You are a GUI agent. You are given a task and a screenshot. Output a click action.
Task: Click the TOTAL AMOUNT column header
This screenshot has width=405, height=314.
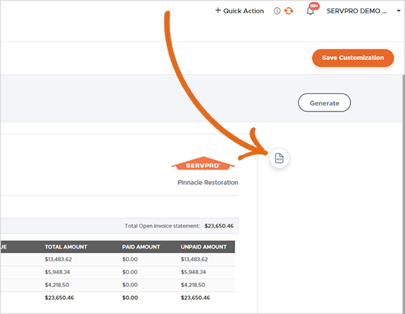click(66, 246)
